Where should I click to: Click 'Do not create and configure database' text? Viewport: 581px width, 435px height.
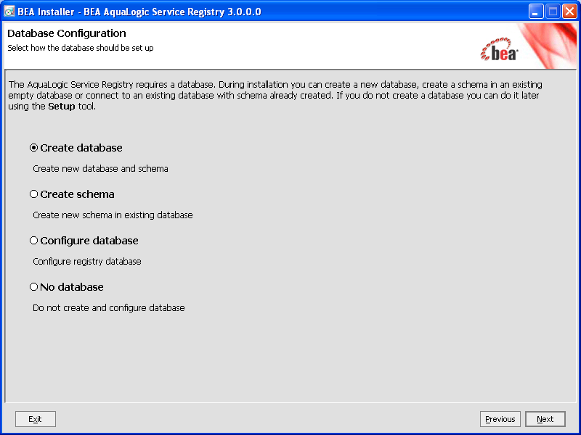108,308
